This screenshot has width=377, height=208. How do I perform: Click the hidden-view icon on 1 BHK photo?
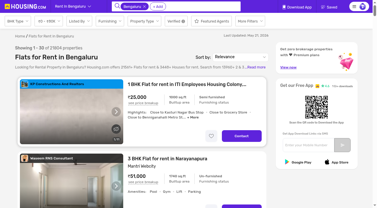click(x=116, y=129)
